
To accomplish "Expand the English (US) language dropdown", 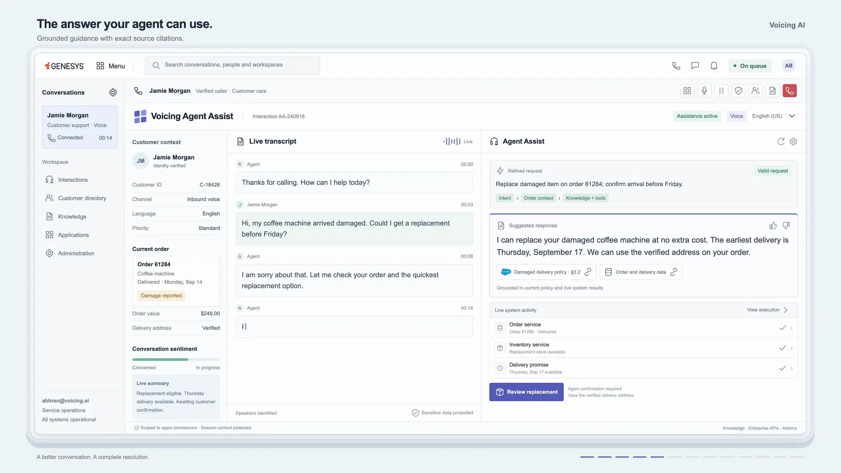I will [774, 116].
